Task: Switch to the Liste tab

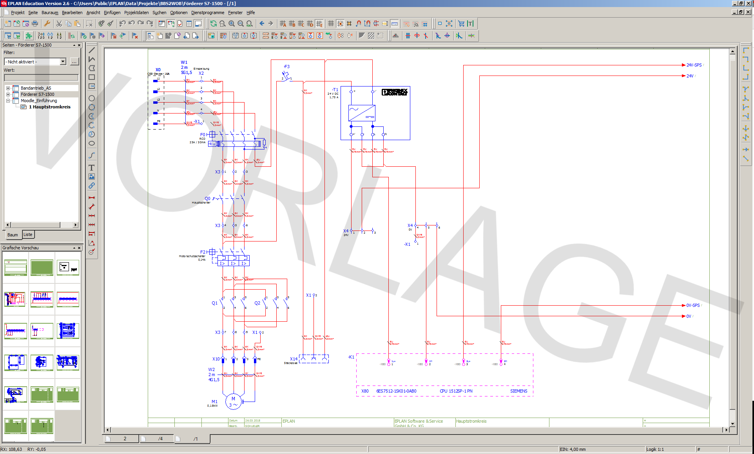Action: click(x=28, y=234)
